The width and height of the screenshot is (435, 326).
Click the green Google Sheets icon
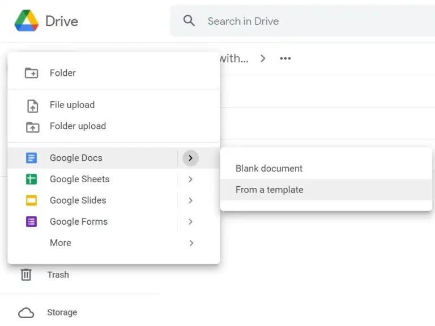[x=31, y=179]
